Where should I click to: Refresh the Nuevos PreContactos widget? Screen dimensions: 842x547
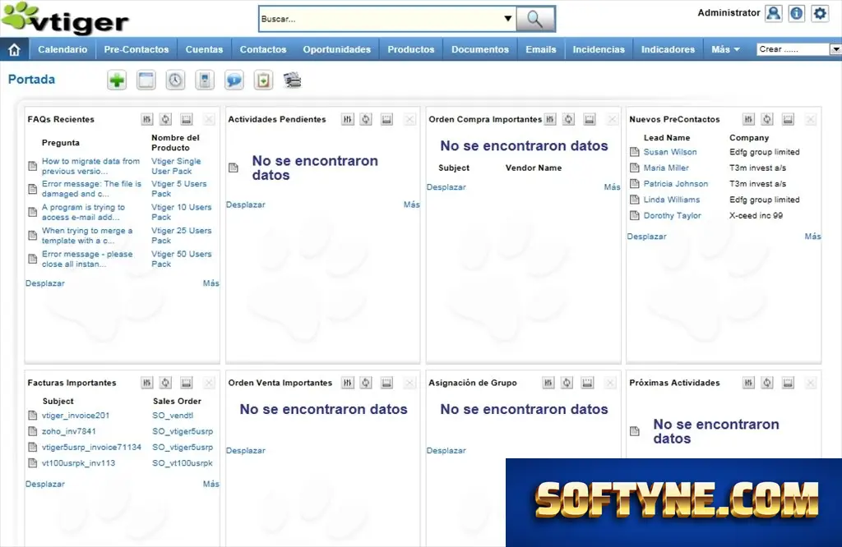point(767,119)
